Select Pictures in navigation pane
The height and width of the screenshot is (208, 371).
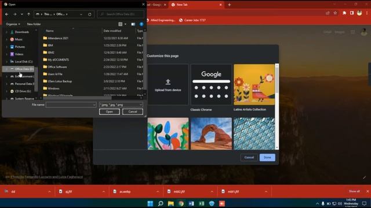pyautogui.click(x=20, y=47)
